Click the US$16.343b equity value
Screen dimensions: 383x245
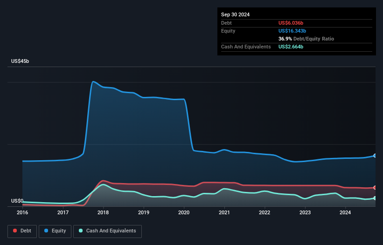tap(292, 31)
